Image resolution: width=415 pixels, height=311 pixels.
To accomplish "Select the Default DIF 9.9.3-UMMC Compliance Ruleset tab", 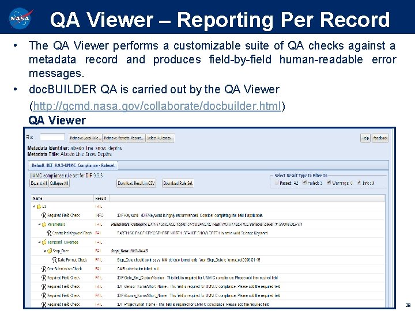I will pyautogui.click(x=73, y=165).
